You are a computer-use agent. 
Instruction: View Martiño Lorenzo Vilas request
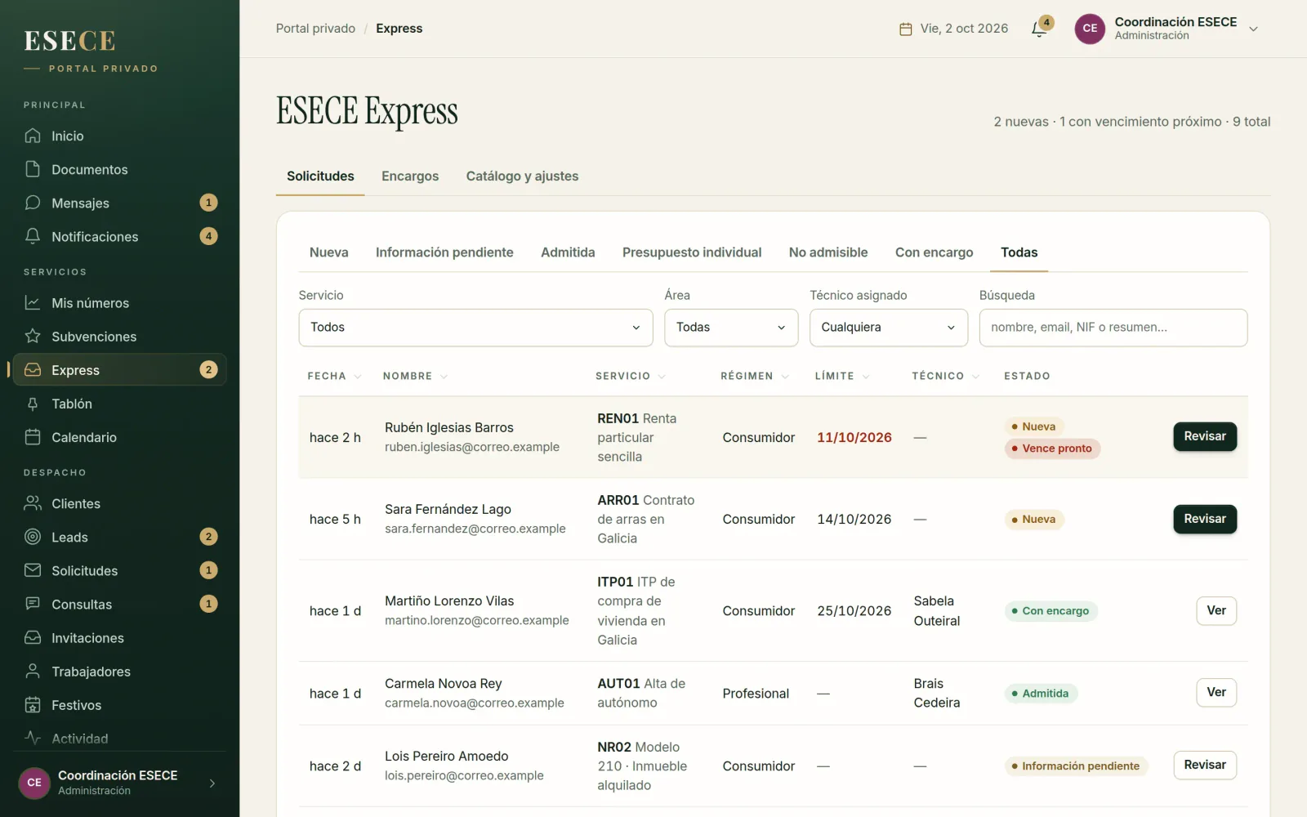tap(1216, 610)
